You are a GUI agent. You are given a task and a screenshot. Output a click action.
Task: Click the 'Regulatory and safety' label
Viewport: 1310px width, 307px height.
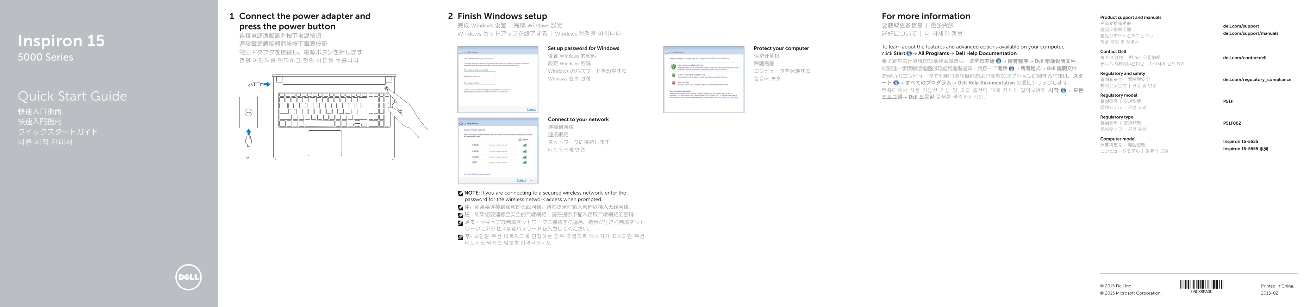(1122, 73)
